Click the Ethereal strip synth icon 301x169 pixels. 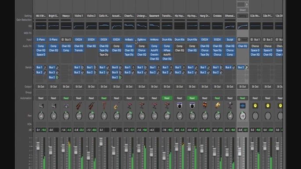(230, 106)
